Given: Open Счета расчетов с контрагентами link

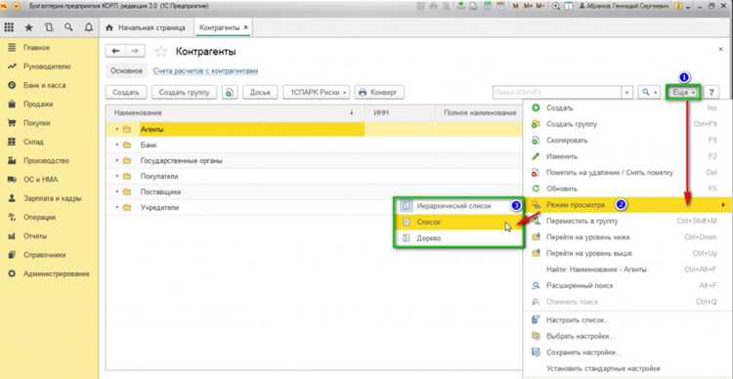Looking at the screenshot, I should pyautogui.click(x=205, y=71).
